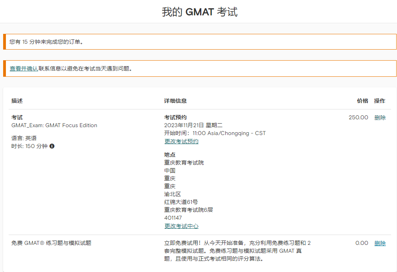Click the 语言: 英语 text
The width and height of the screenshot is (397, 272).
(x=24, y=138)
